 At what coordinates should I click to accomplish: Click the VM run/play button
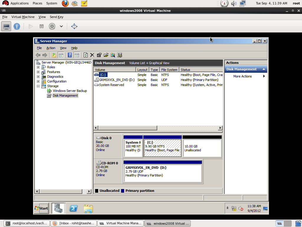(x=31, y=26)
